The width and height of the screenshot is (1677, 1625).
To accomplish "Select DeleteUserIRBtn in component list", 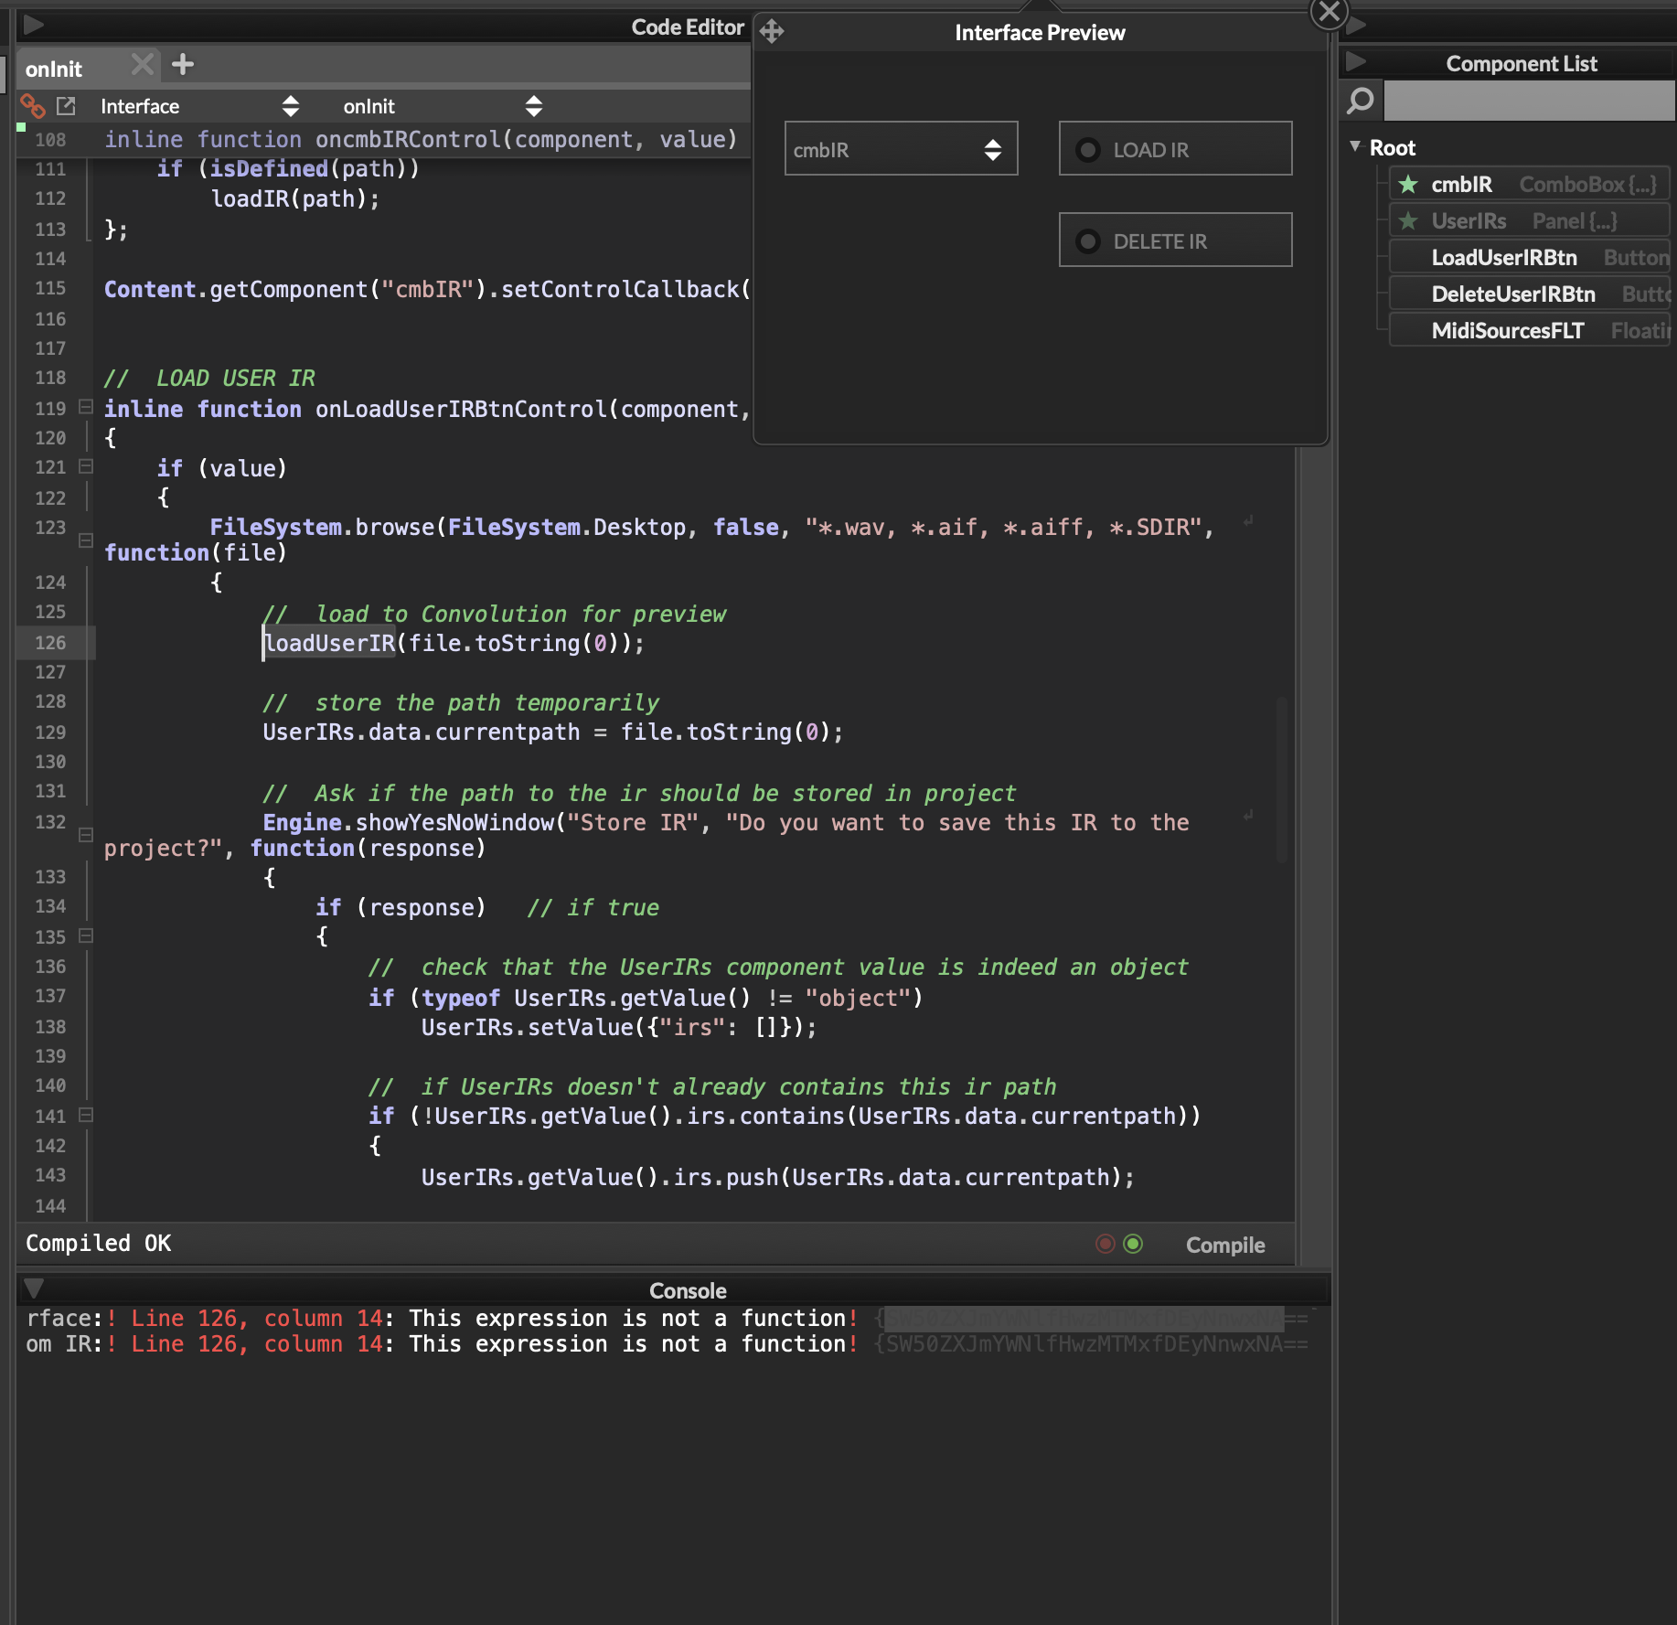I will [x=1530, y=294].
